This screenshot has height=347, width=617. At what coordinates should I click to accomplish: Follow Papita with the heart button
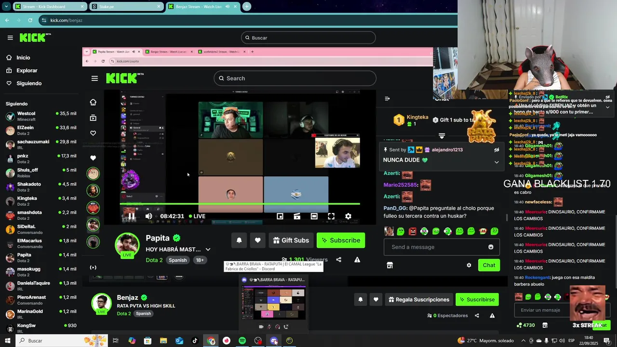point(258,240)
